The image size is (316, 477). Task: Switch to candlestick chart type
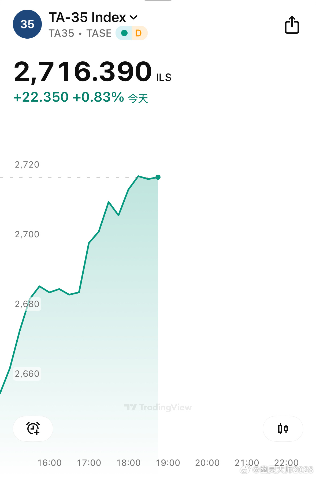coord(283,428)
